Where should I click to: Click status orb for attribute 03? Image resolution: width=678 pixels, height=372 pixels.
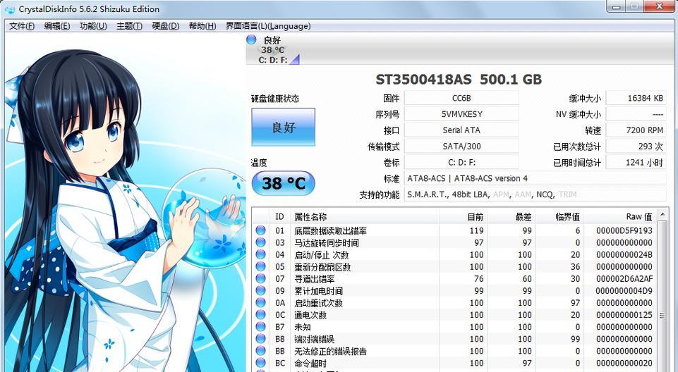(260, 242)
